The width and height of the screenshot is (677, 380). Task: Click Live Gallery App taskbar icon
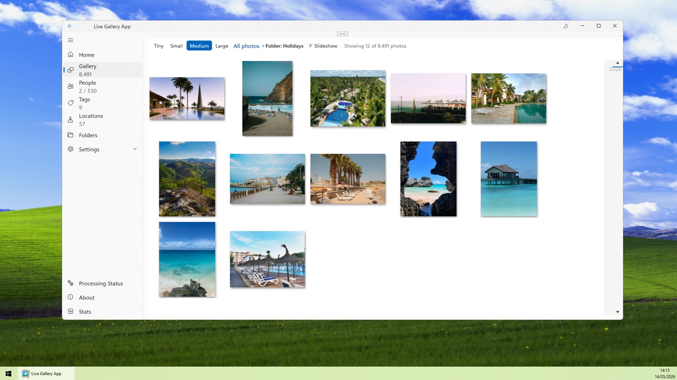pyautogui.click(x=25, y=374)
